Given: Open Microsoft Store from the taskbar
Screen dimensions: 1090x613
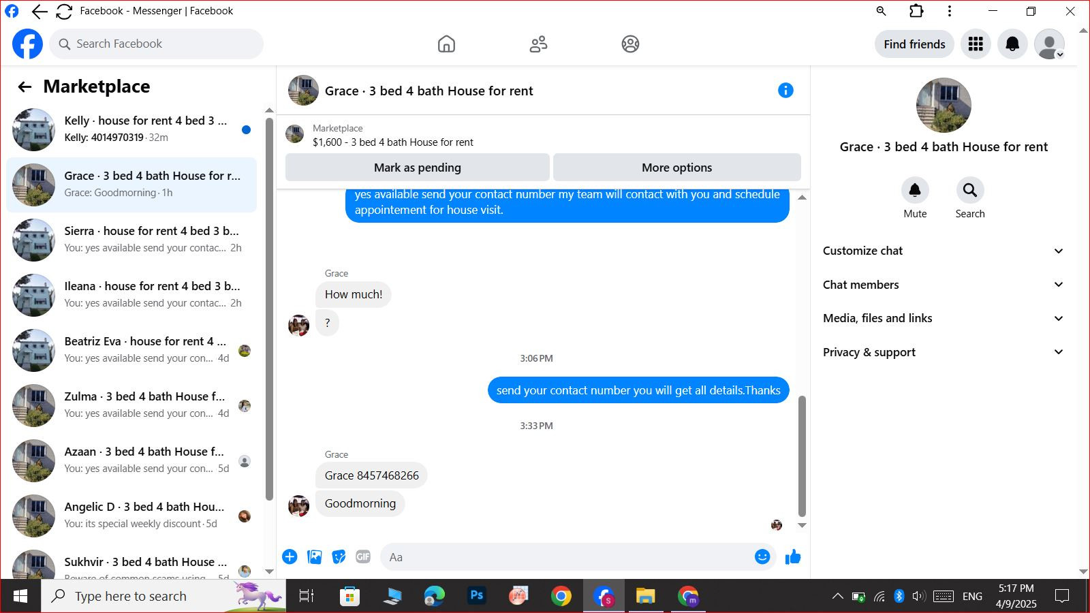Looking at the screenshot, I should coord(349,596).
